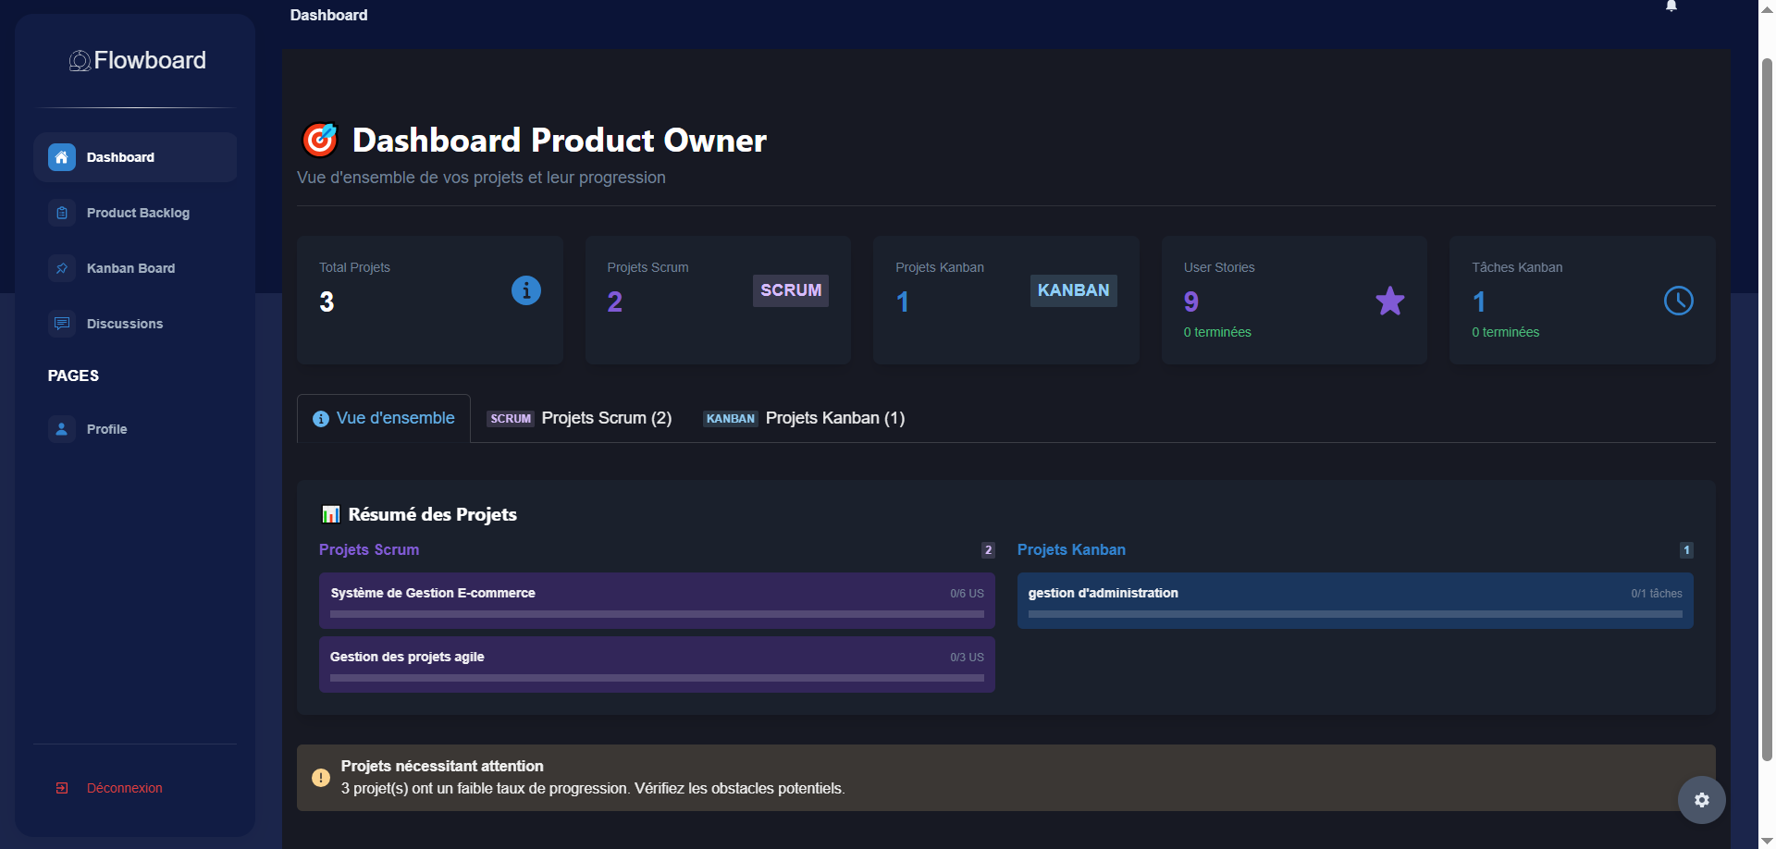The height and width of the screenshot is (849, 1776).
Task: Open Discussions from the sidebar
Action: pyautogui.click(x=135, y=324)
